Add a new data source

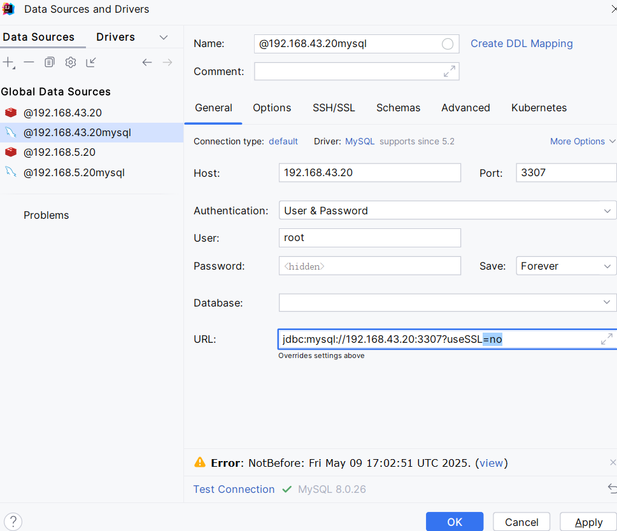10,62
